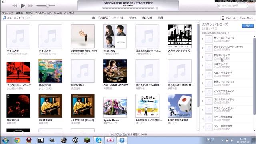Select the アルバム view tab
The image size is (256, 144).
pyautogui.click(x=104, y=18)
